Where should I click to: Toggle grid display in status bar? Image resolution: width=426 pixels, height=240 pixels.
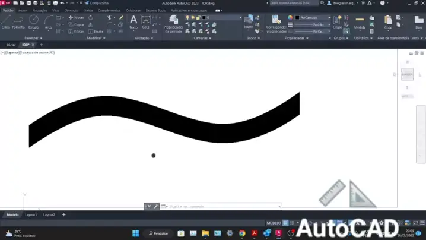point(285,223)
